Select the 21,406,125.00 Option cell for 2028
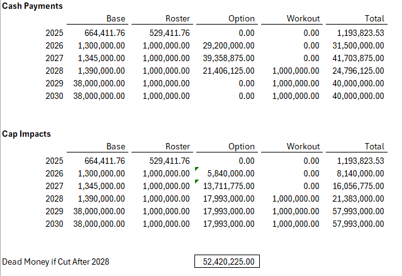Screen dimensions: 402x276 click(x=228, y=71)
